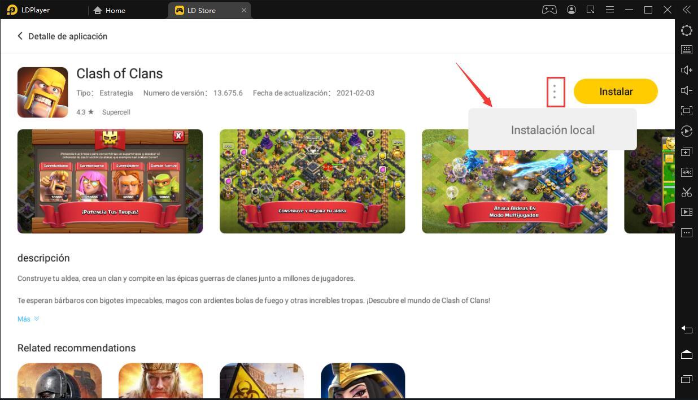Open more sidebar tools ellipsis
This screenshot has height=400, width=698.
tap(687, 232)
